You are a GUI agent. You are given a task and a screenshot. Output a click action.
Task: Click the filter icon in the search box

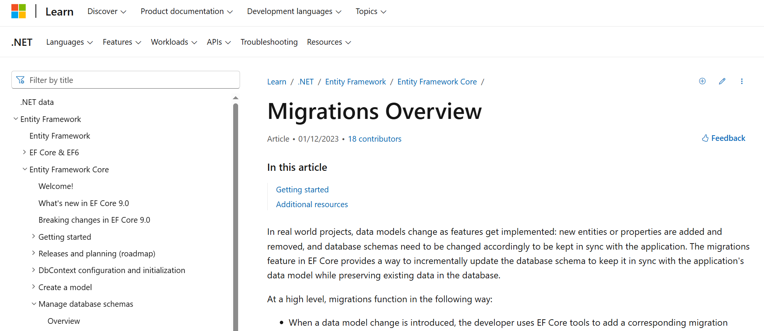(20, 80)
